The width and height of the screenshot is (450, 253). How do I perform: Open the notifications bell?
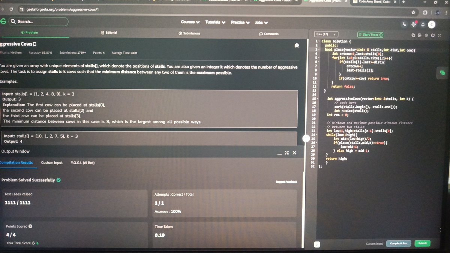coord(423,24)
